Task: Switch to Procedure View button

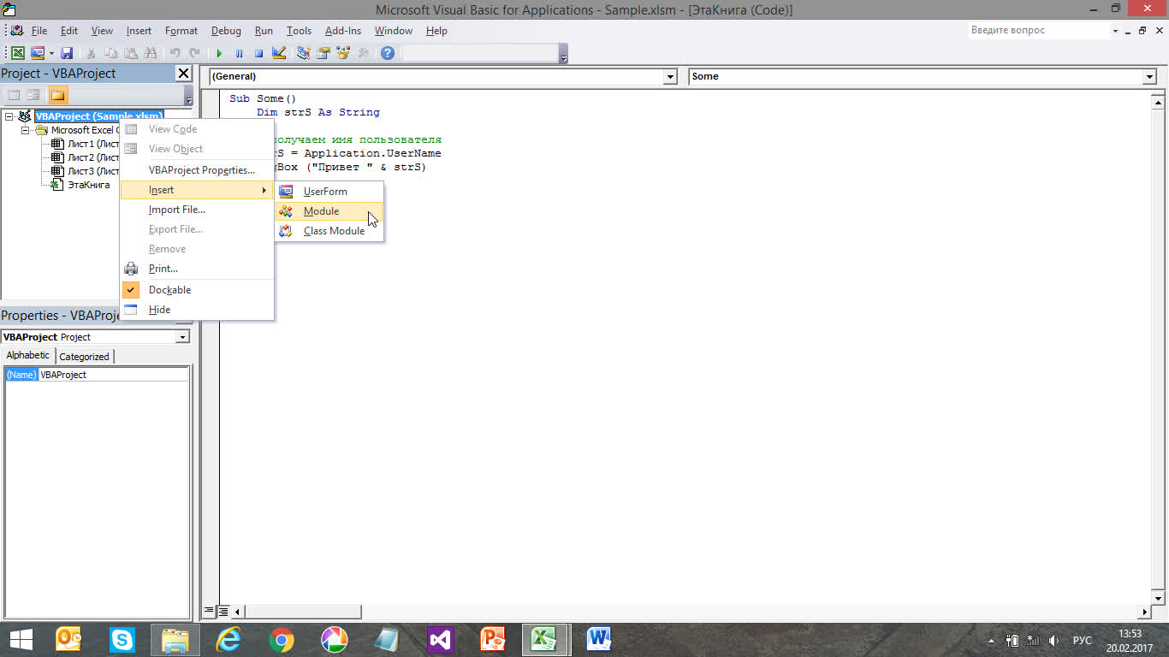Action: [209, 612]
